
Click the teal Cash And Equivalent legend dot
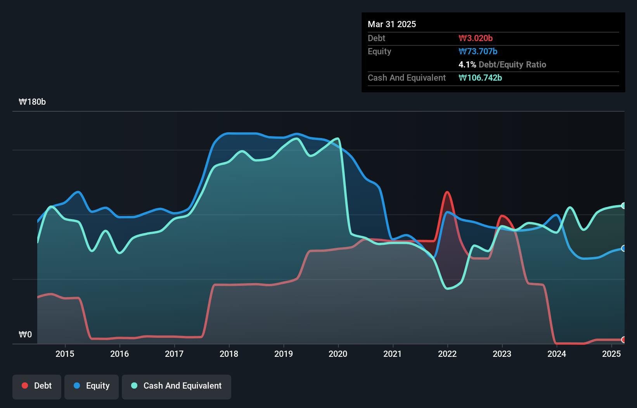[x=134, y=386]
